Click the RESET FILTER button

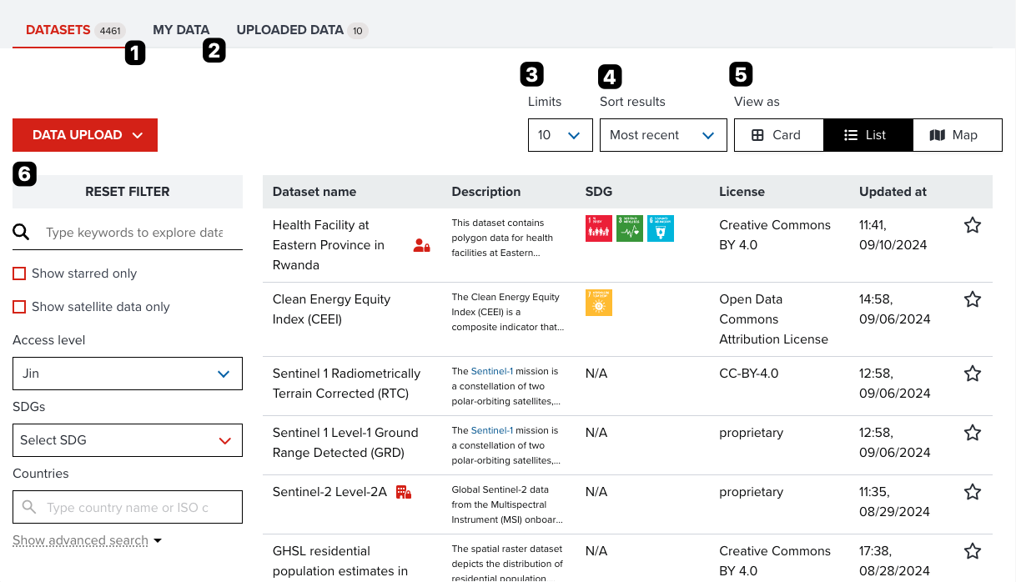[x=127, y=191]
